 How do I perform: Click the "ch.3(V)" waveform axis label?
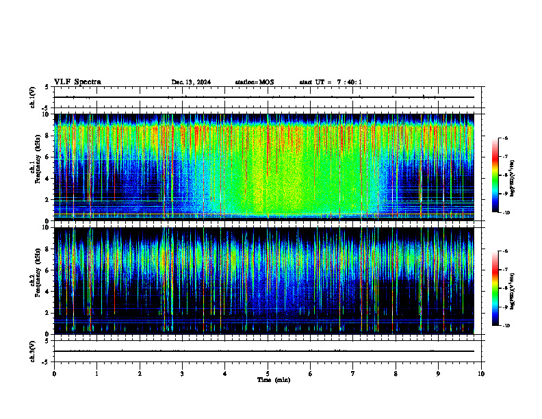[x=33, y=351]
